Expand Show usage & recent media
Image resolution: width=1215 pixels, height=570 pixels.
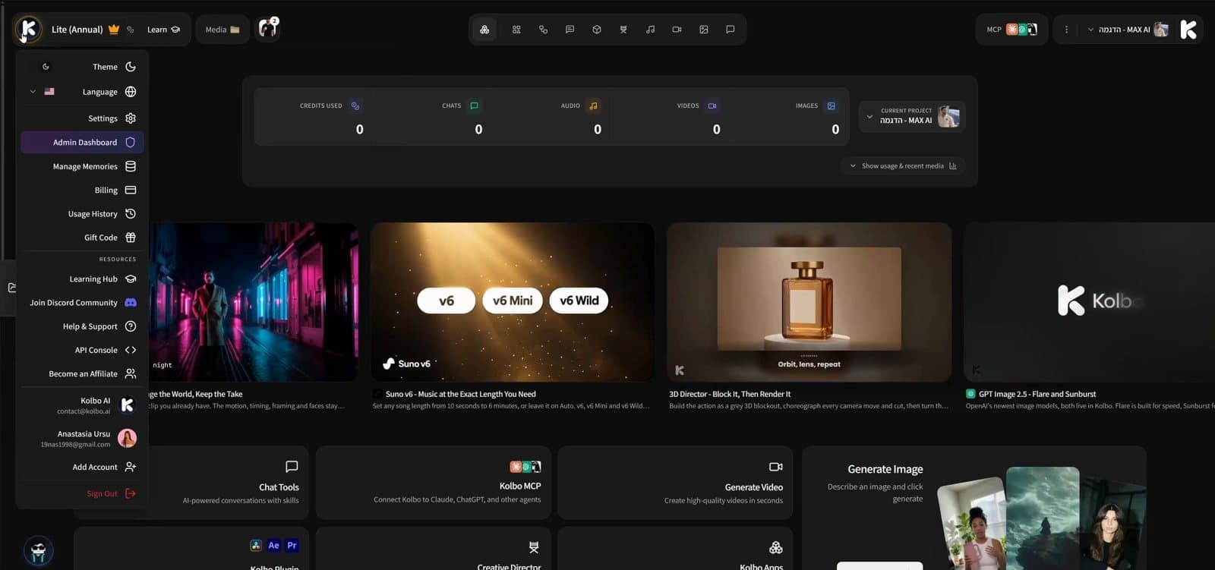[903, 165]
